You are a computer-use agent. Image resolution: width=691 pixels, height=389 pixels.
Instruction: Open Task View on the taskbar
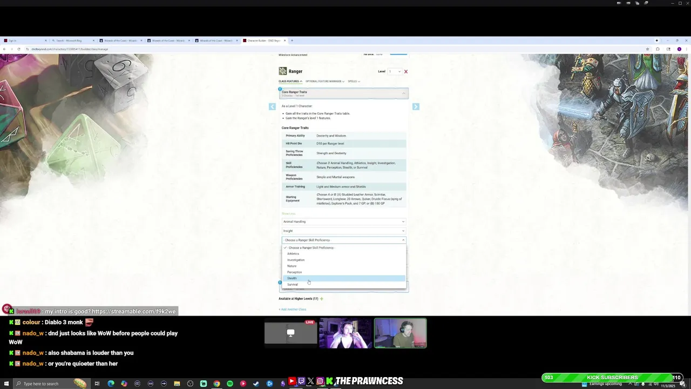click(97, 384)
